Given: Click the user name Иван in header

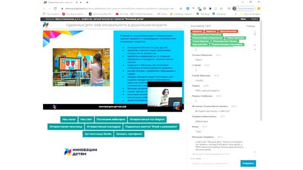Looking at the screenshot, I should [243, 19].
